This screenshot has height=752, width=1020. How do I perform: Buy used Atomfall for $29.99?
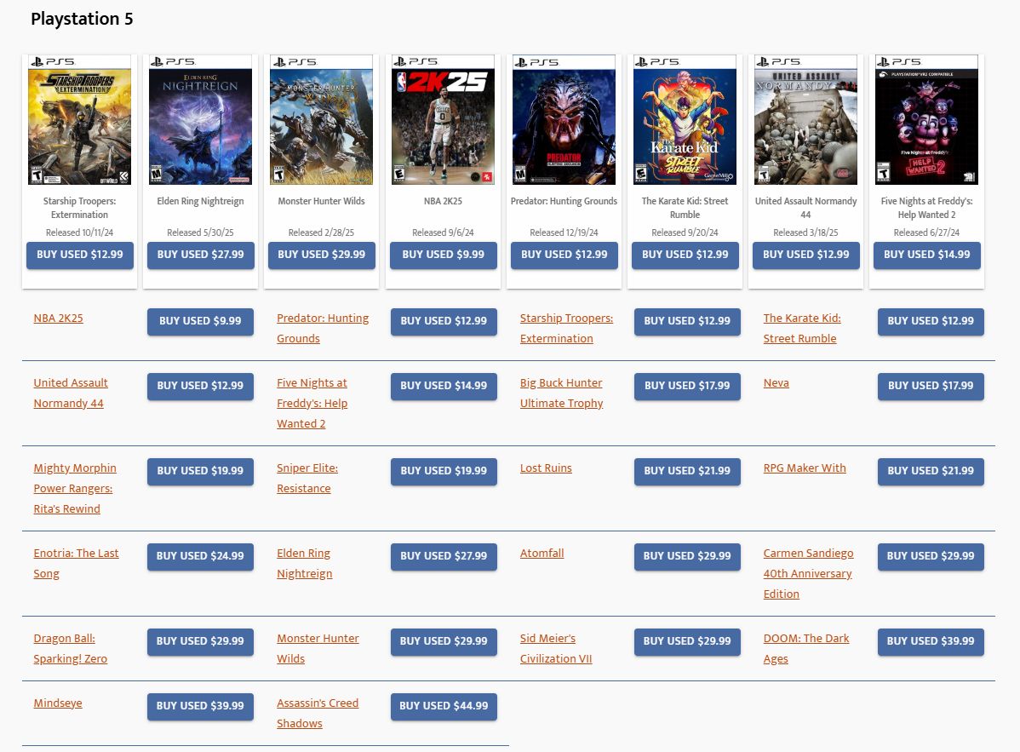[x=687, y=556]
